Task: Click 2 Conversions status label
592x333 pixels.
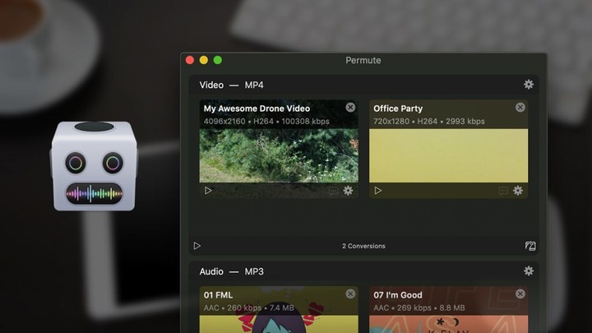Action: click(363, 246)
